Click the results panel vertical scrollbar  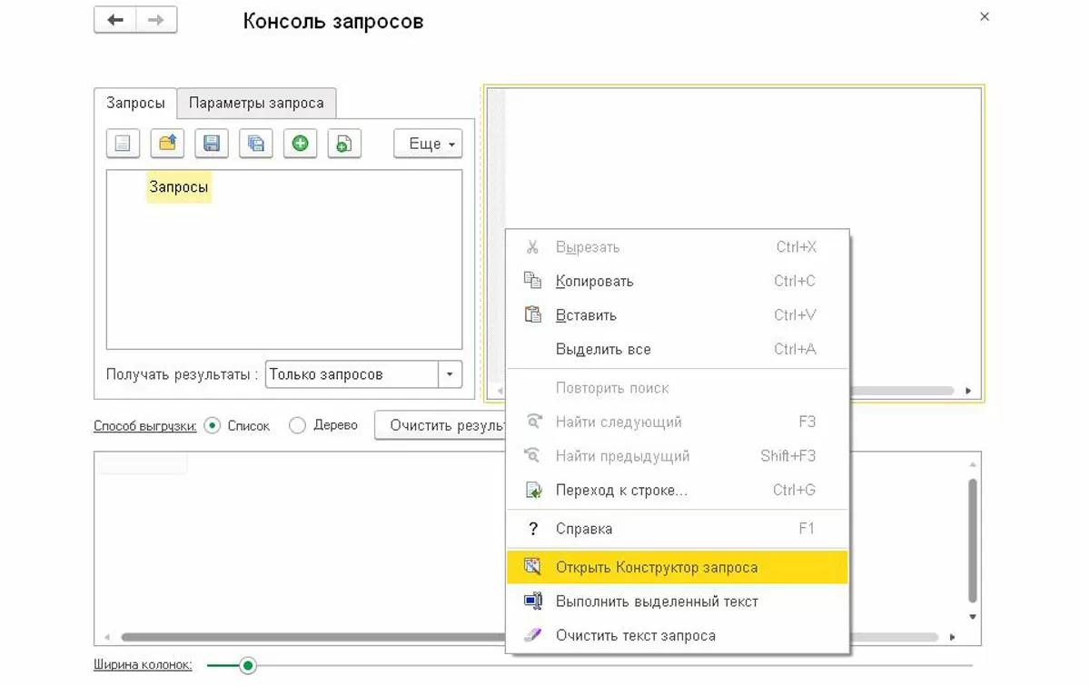973,541
